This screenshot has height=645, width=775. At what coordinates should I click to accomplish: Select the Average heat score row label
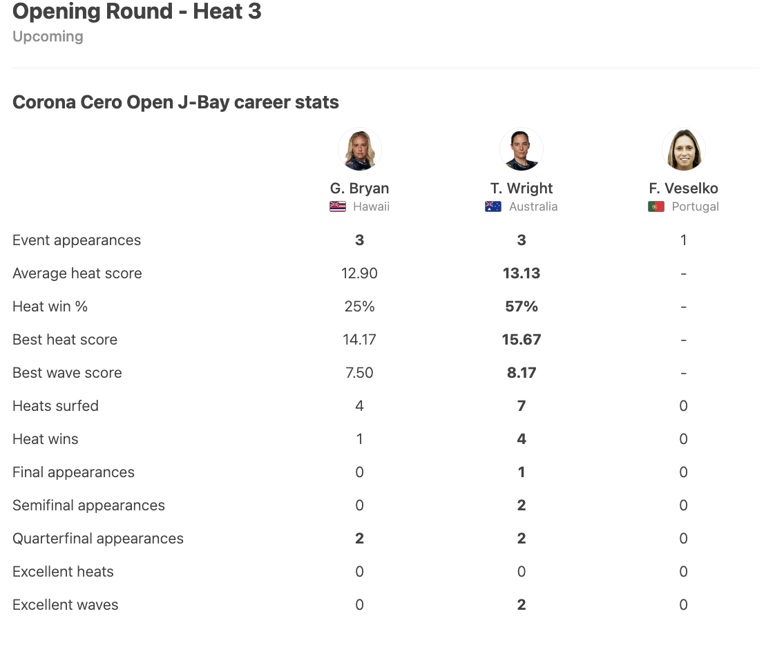(77, 273)
